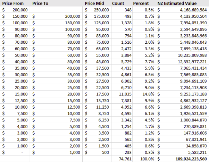
Task: Click the Price Mid column header
Action: pyautogui.click(x=97, y=3)
